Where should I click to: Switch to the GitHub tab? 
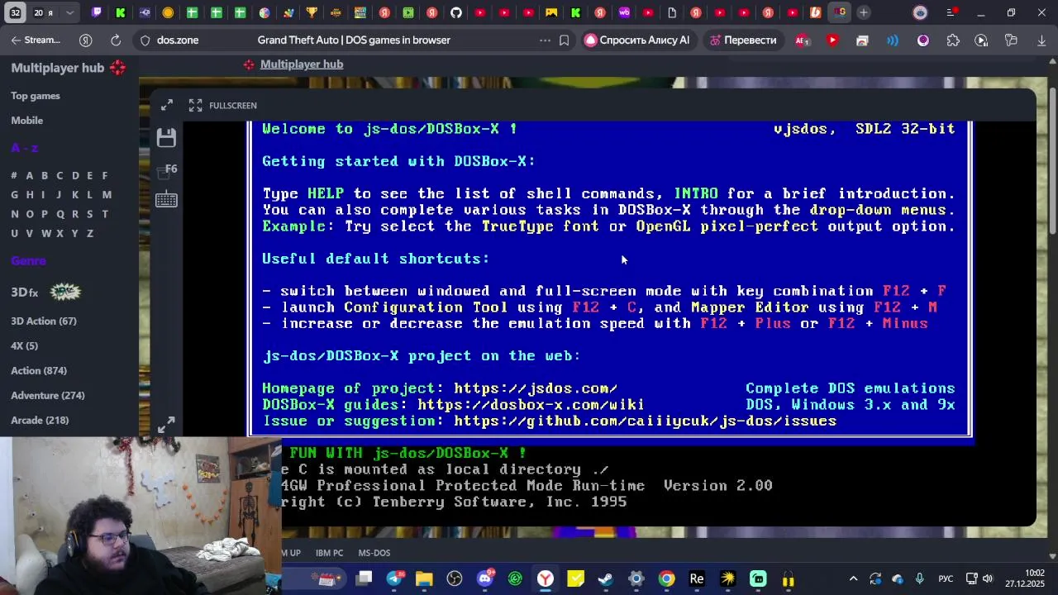(456, 12)
